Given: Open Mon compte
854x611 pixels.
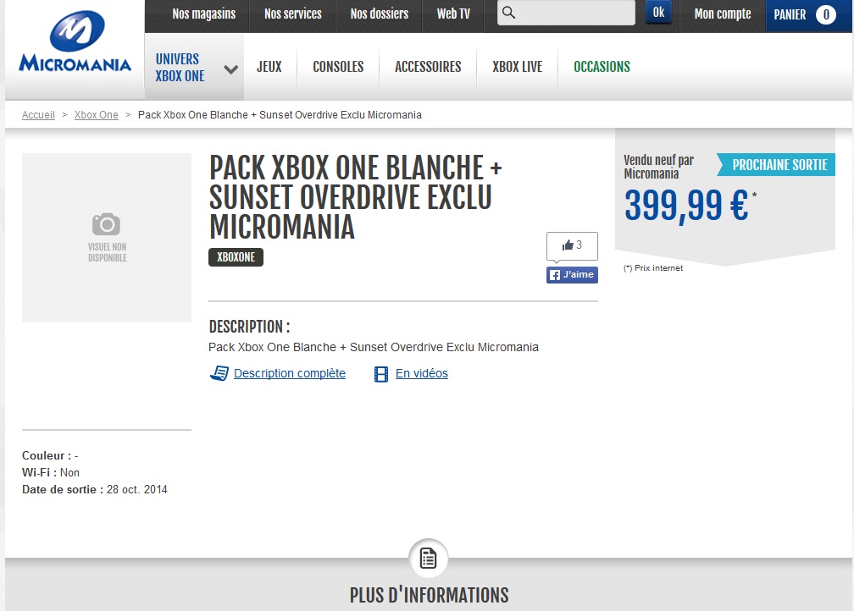Looking at the screenshot, I should [x=722, y=14].
